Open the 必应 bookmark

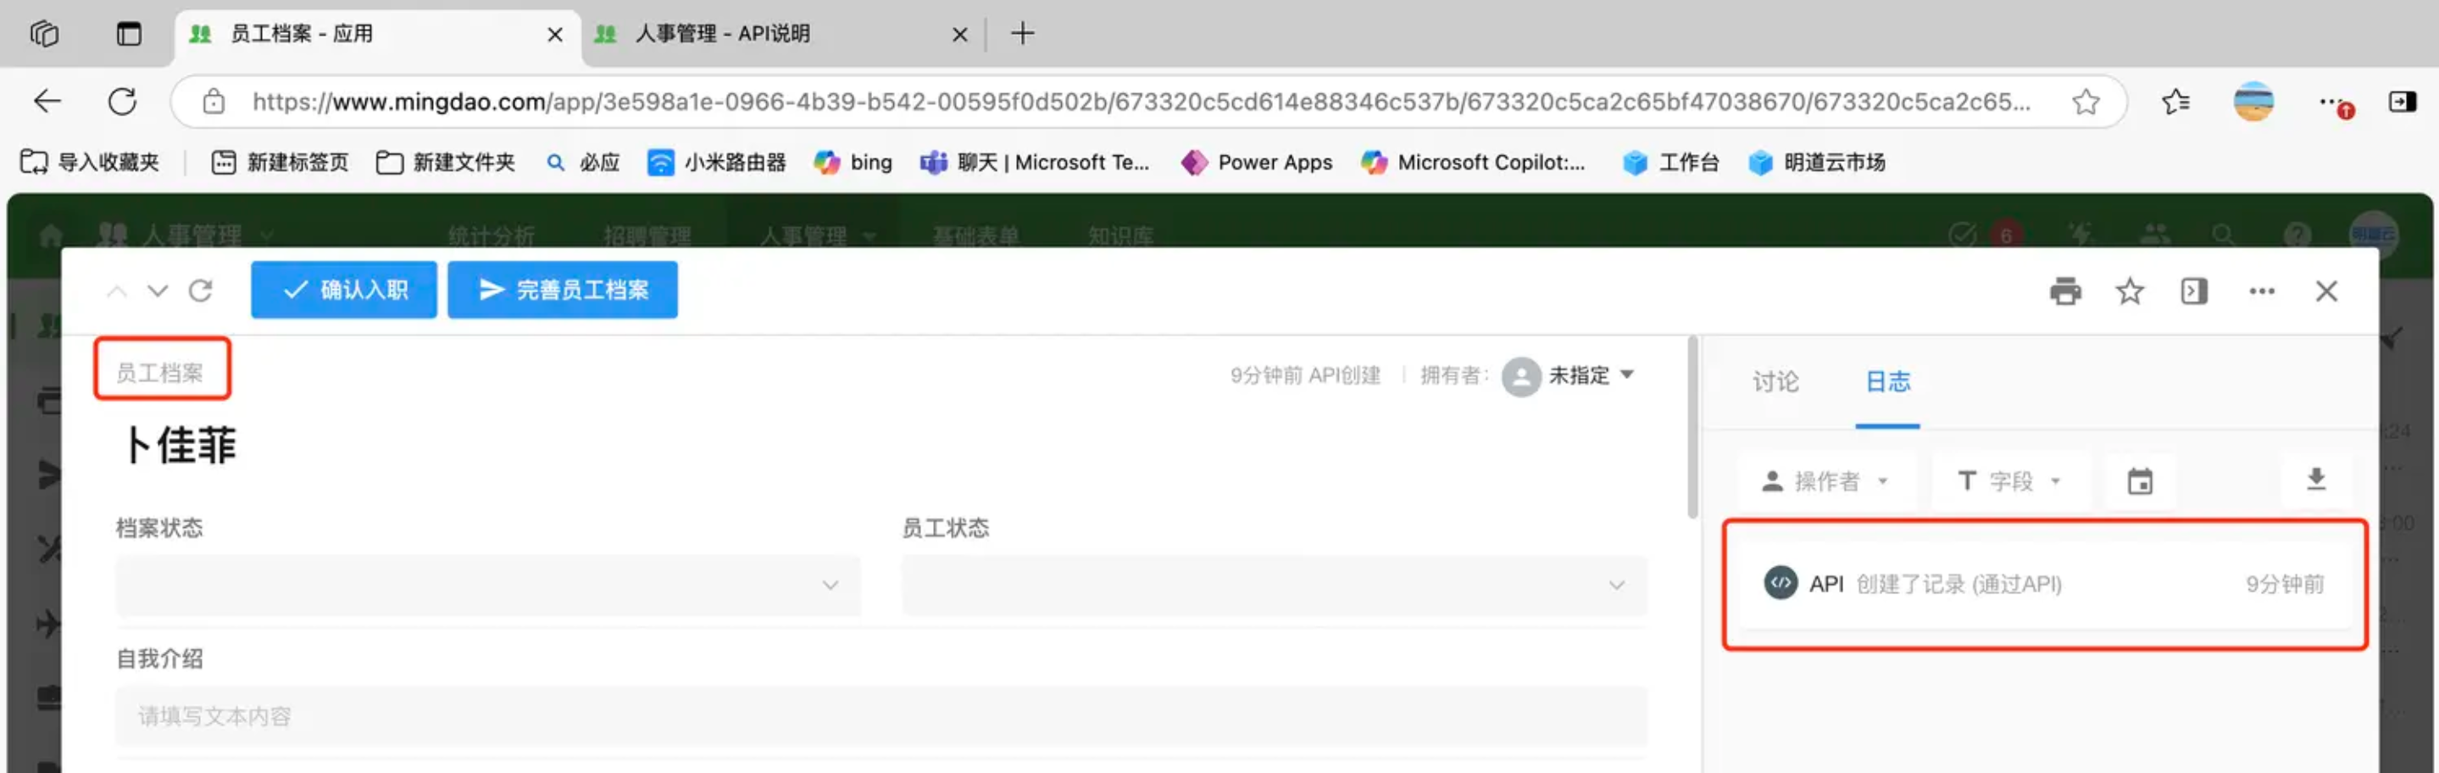(x=583, y=163)
